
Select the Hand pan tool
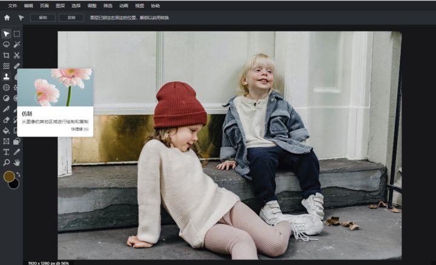pyautogui.click(x=17, y=162)
